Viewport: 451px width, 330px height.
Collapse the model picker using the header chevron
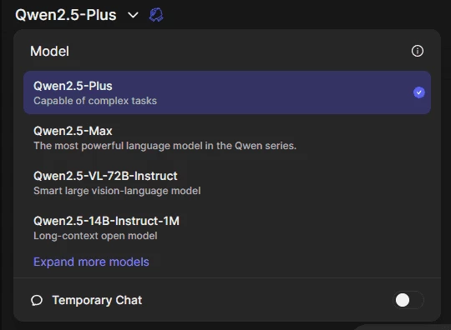133,15
